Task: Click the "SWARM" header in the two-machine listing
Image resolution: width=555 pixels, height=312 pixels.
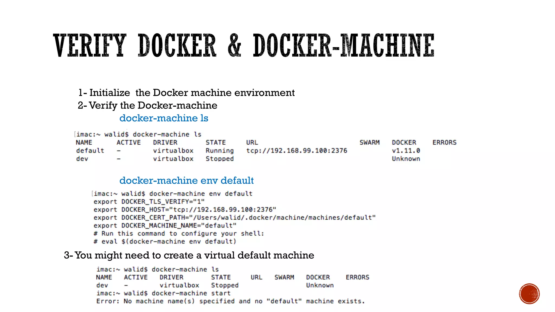Action: [370, 142]
